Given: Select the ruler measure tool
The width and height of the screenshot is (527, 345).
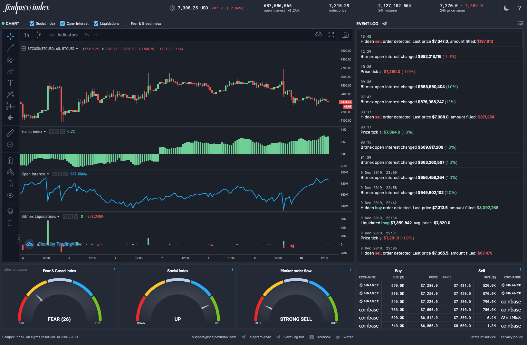Looking at the screenshot, I should pos(10,133).
